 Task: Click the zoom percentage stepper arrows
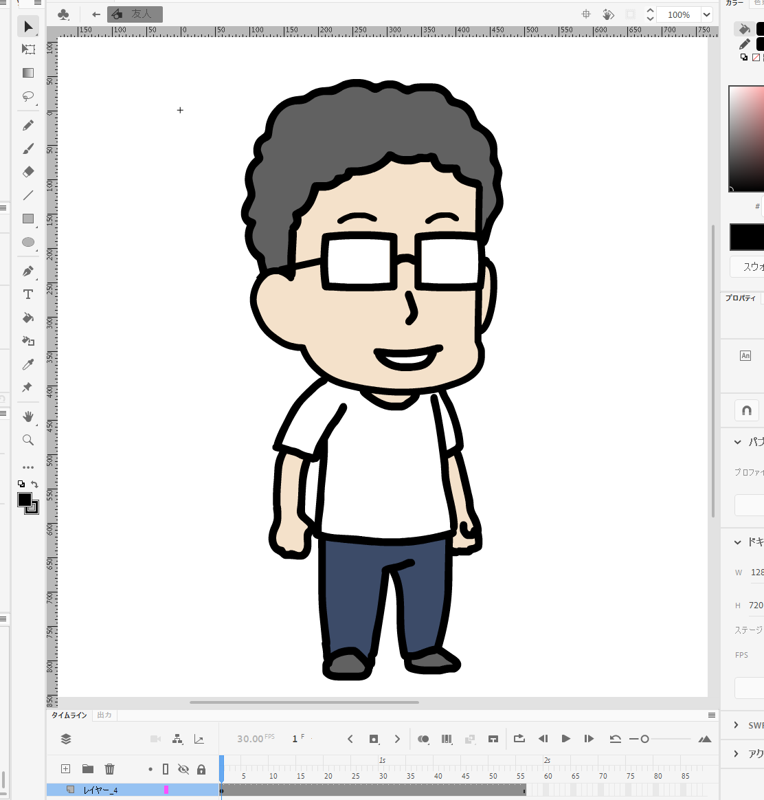point(650,14)
